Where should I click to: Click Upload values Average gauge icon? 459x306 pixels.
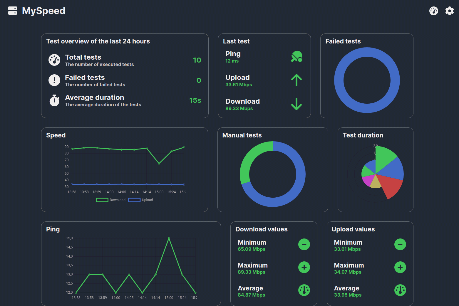pos(400,290)
